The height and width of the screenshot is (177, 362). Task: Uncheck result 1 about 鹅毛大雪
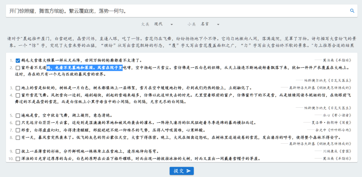[x=18, y=61]
